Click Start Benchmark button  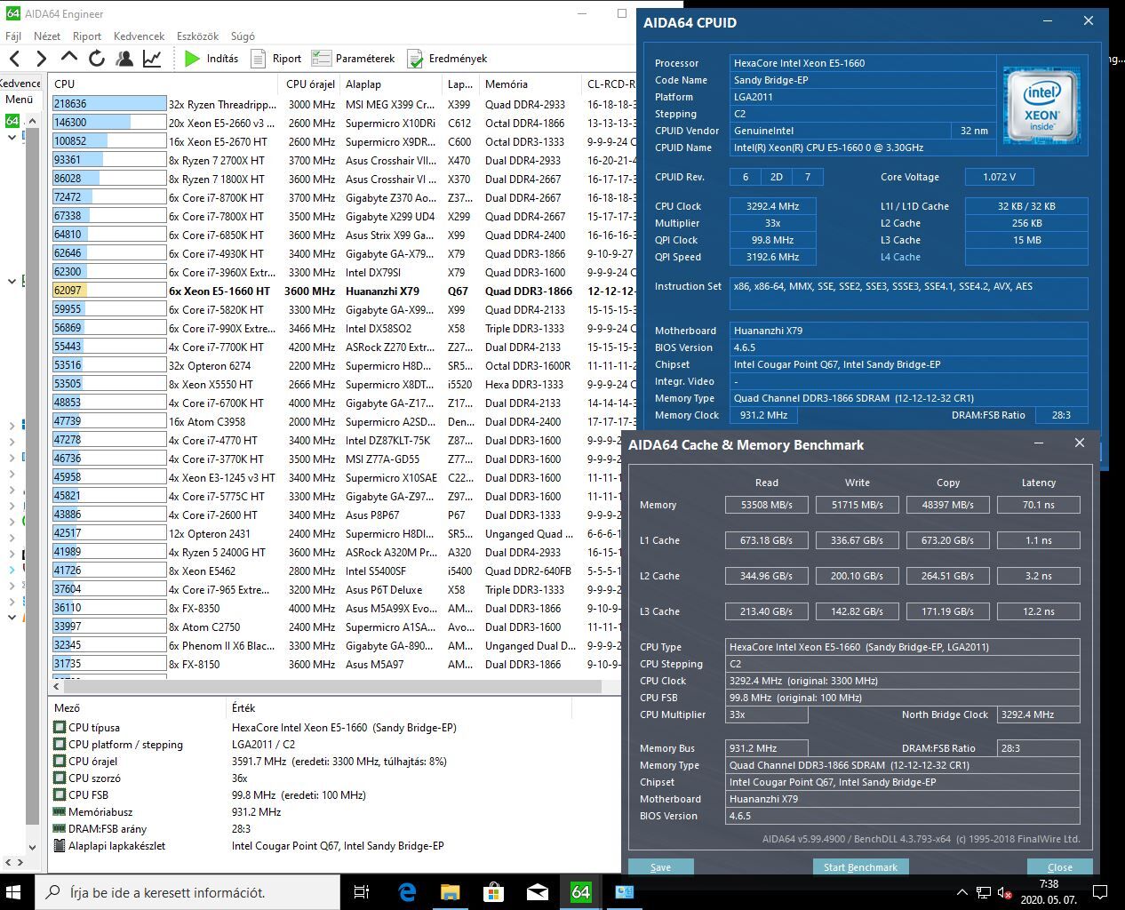click(x=859, y=867)
